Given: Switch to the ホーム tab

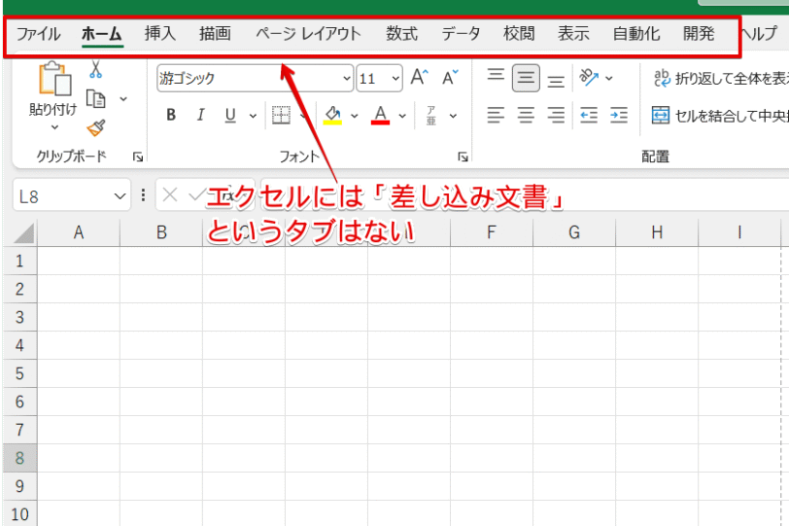Looking at the screenshot, I should pos(102,34).
